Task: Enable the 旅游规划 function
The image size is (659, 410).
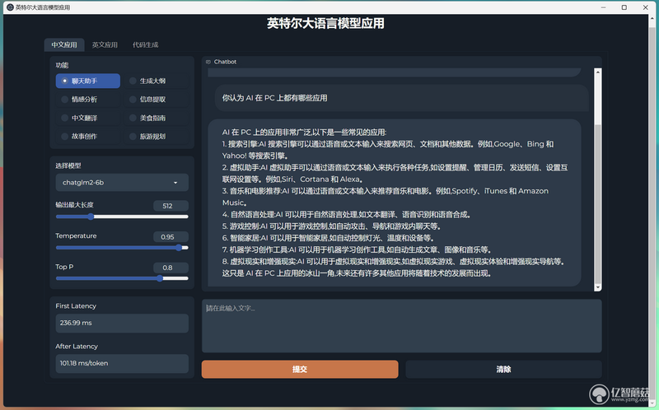Action: 156,137
